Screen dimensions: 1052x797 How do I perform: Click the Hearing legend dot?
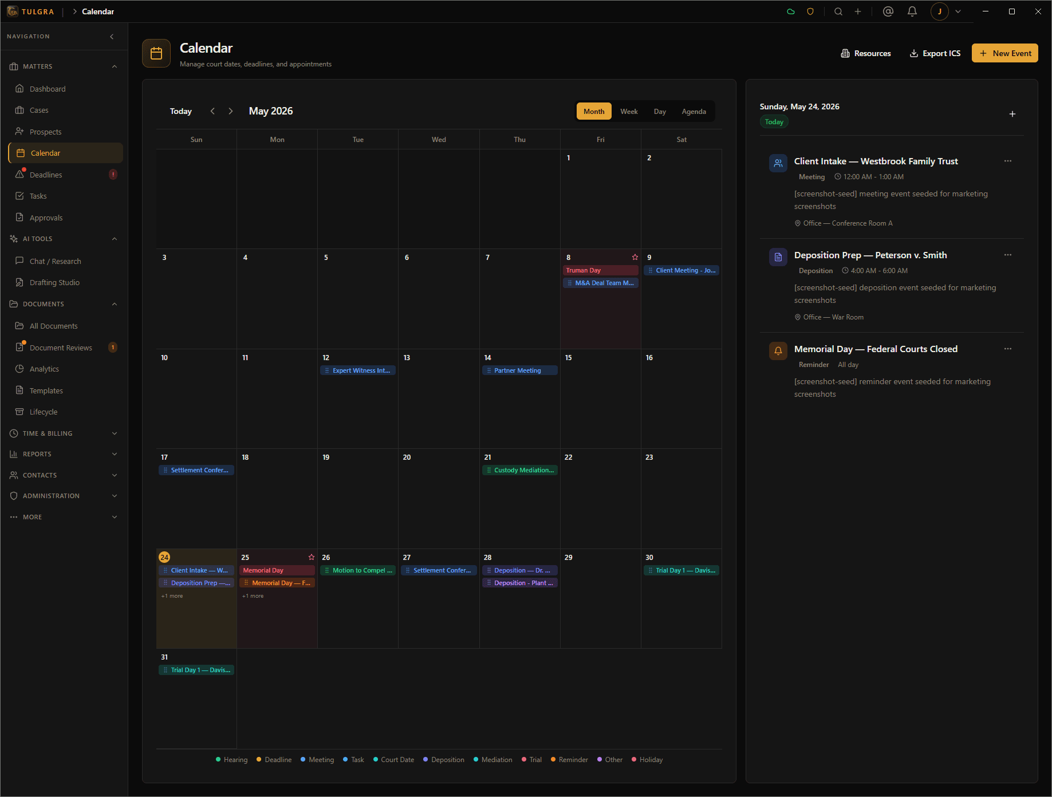click(x=218, y=760)
